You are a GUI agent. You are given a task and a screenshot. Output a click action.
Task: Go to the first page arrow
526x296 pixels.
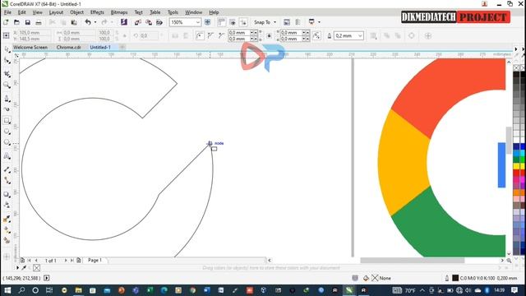click(x=30, y=261)
